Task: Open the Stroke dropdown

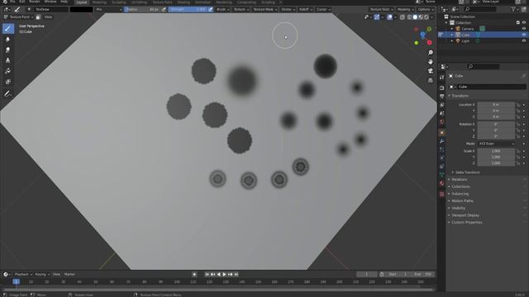Action: (288, 9)
